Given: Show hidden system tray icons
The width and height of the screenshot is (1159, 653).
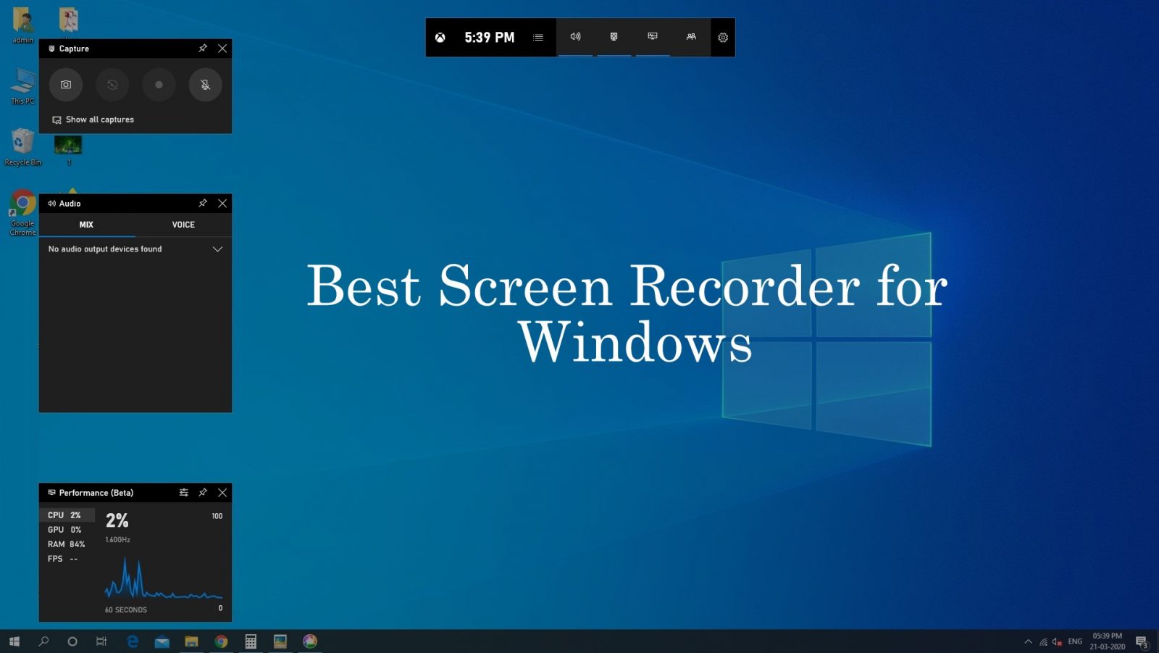Looking at the screenshot, I should coord(1028,641).
